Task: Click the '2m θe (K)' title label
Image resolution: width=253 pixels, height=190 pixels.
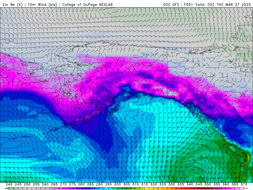Action: (12, 4)
